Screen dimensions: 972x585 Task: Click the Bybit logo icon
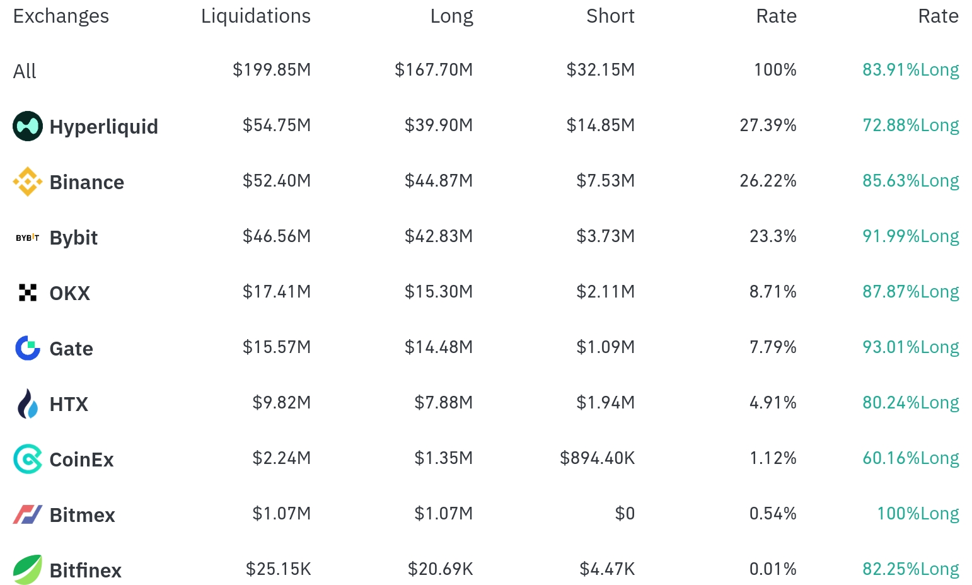[x=28, y=238]
